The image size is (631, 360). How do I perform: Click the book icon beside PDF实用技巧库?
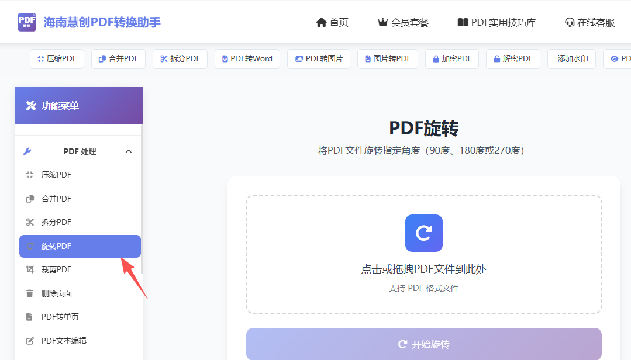tap(463, 23)
